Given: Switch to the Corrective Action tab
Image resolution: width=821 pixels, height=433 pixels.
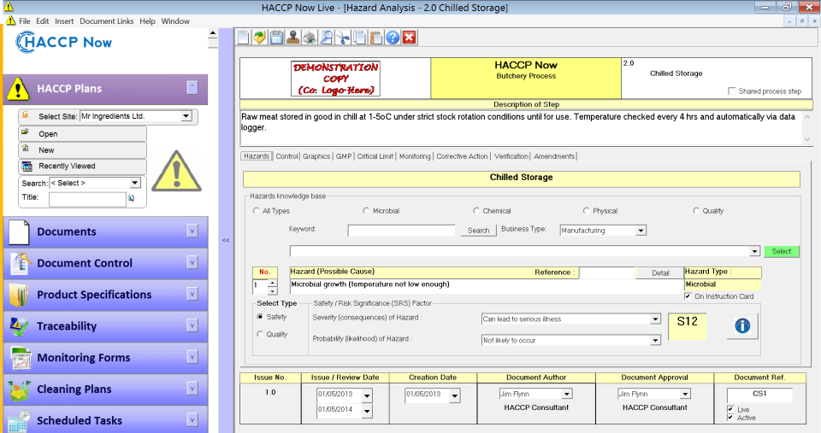Looking at the screenshot, I should pos(463,156).
